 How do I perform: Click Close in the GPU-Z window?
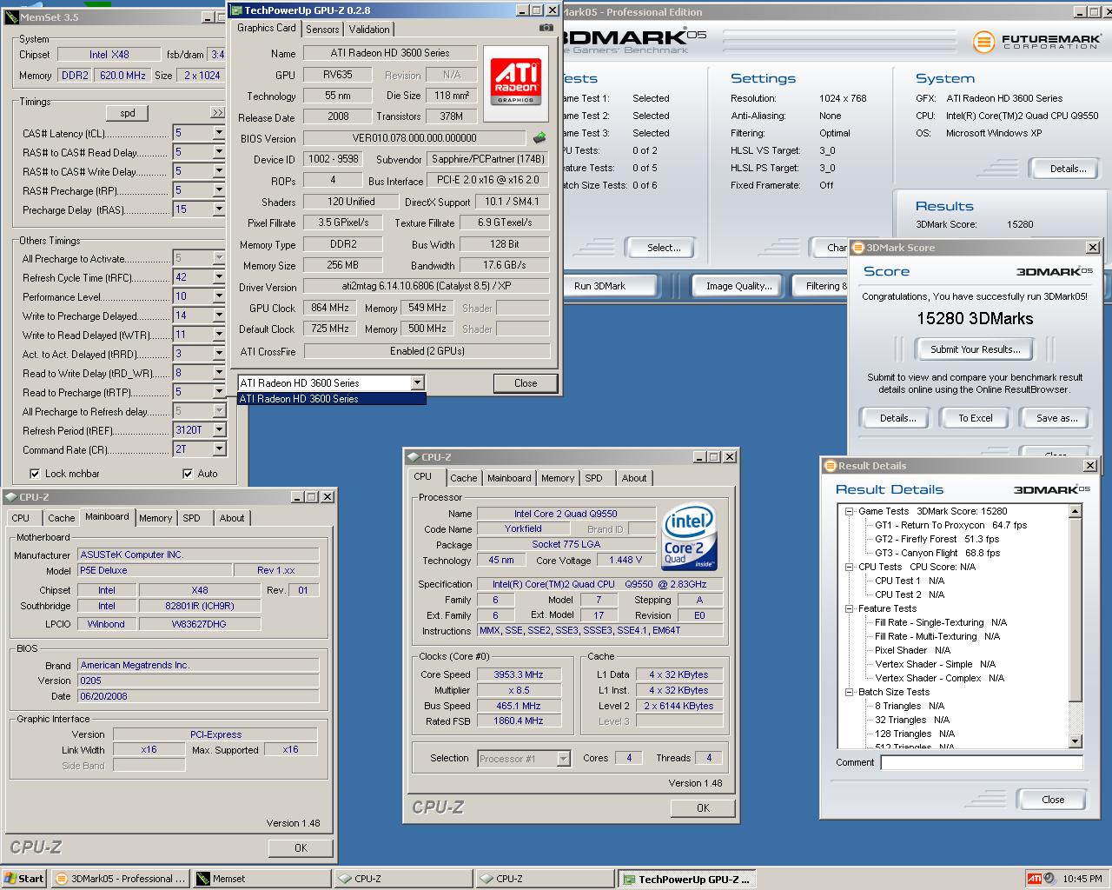(x=526, y=383)
